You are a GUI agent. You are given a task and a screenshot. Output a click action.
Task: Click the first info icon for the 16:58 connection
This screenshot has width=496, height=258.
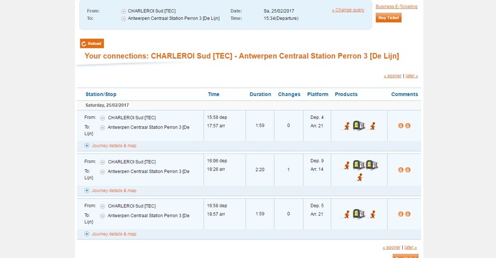tap(400, 214)
